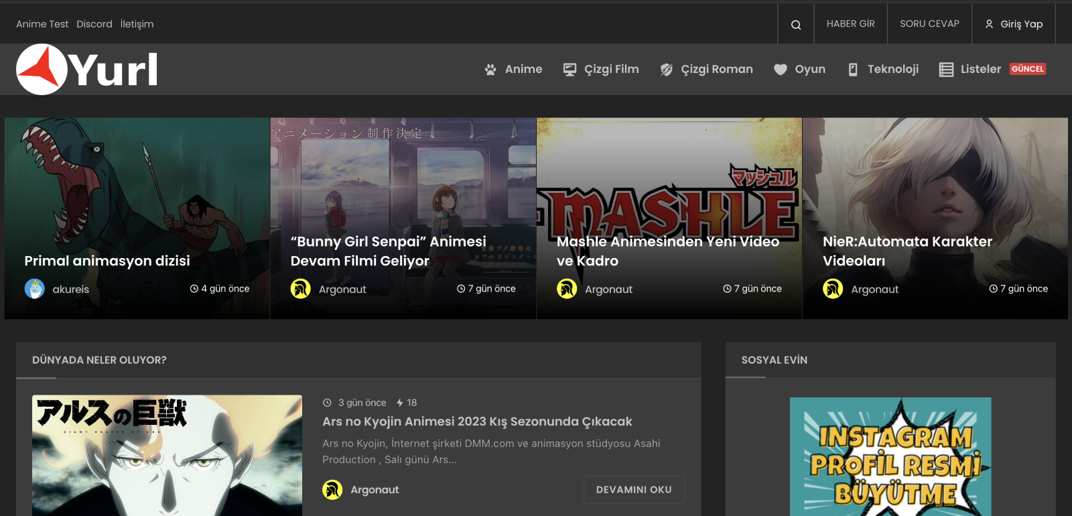The image size is (1072, 516).
Task: Open Instagram Profil Resmi Büyütme banner
Action: [890, 457]
